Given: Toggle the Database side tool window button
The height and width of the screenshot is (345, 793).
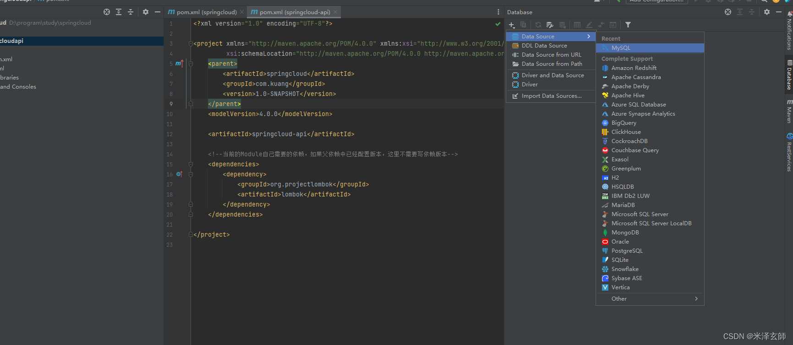Looking at the screenshot, I should (789, 75).
